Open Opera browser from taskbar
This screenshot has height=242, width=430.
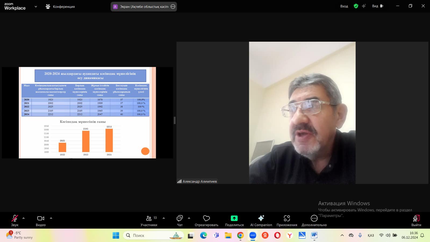click(x=277, y=235)
